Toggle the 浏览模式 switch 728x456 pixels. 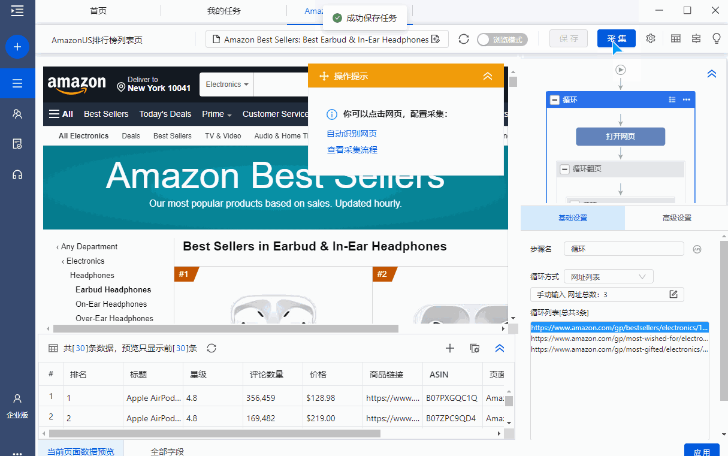point(502,40)
